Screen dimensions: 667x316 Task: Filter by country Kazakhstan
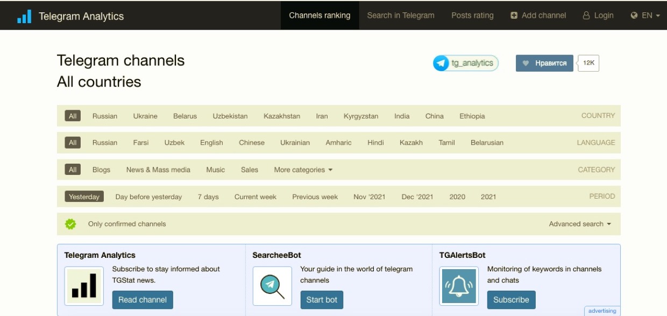point(282,116)
